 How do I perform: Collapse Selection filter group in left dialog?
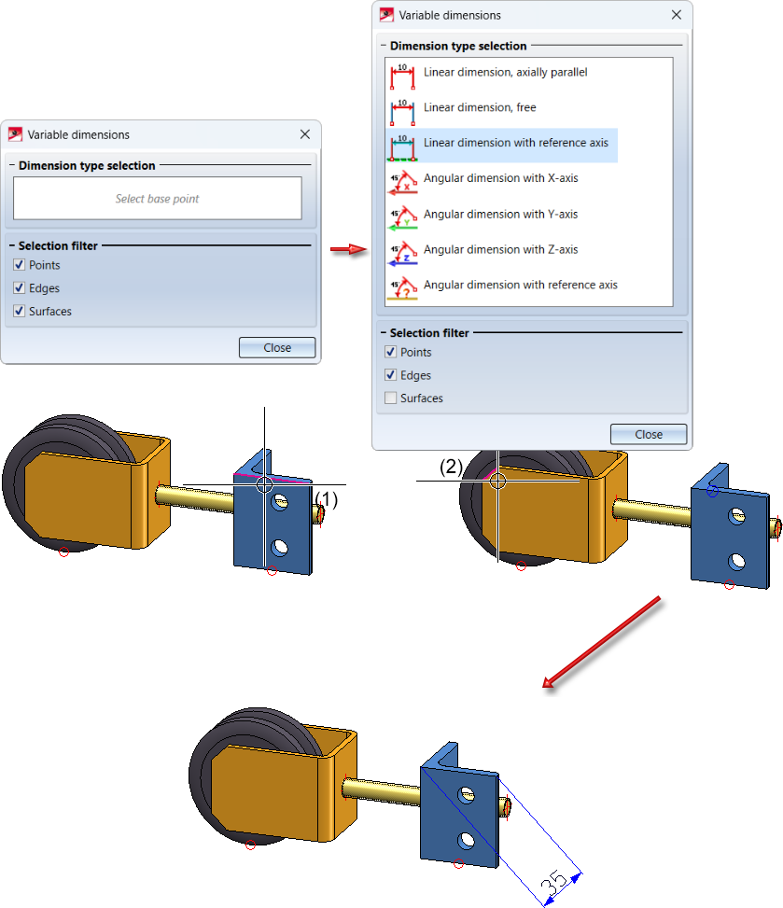tap(12, 245)
